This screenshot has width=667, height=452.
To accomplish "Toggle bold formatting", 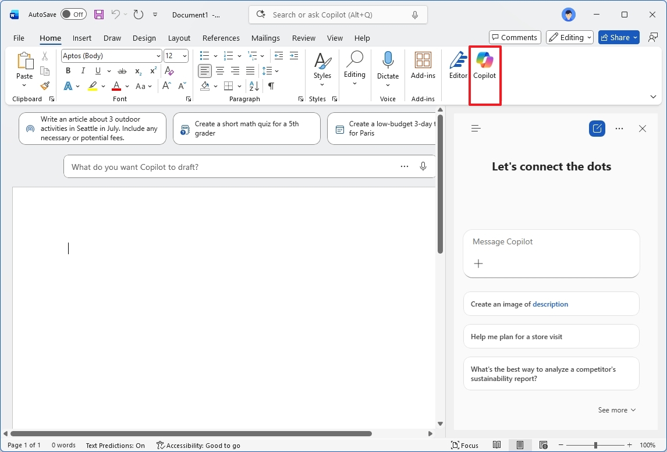I will click(x=68, y=70).
